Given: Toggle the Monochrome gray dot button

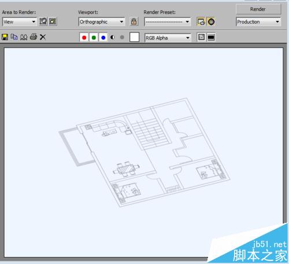Looking at the screenshot, I should 122,37.
